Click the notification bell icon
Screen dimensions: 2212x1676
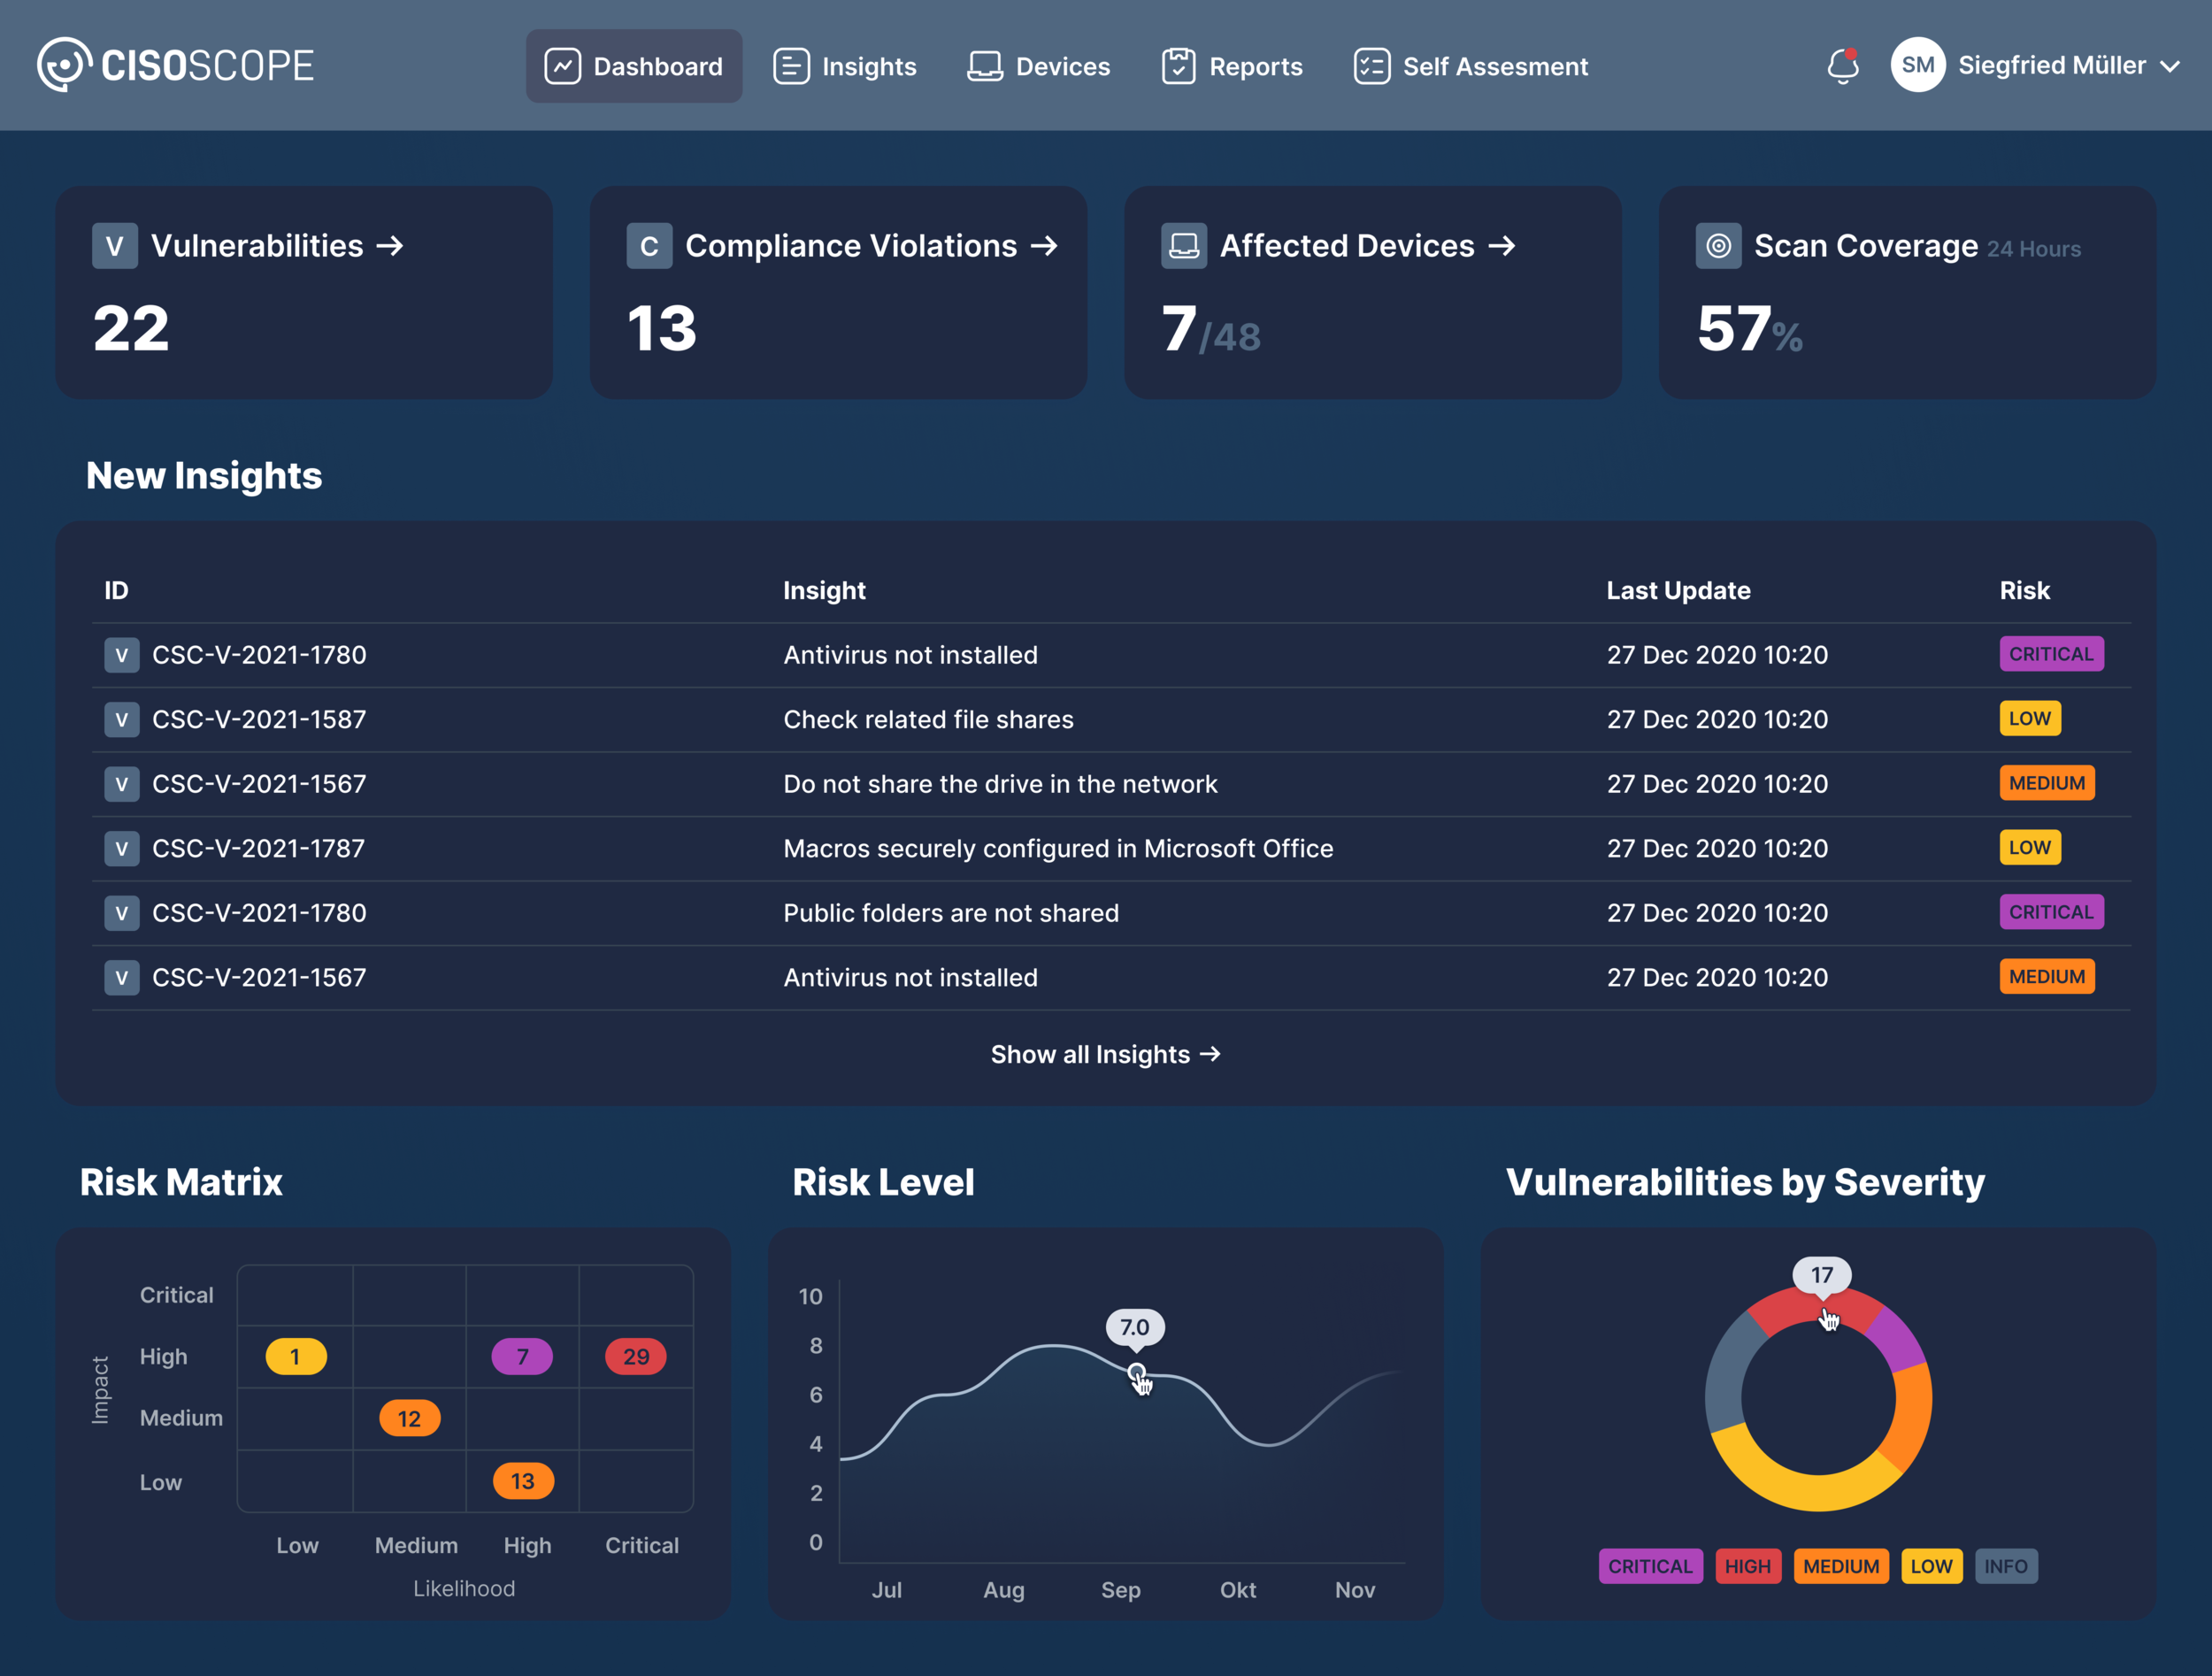click(1842, 66)
